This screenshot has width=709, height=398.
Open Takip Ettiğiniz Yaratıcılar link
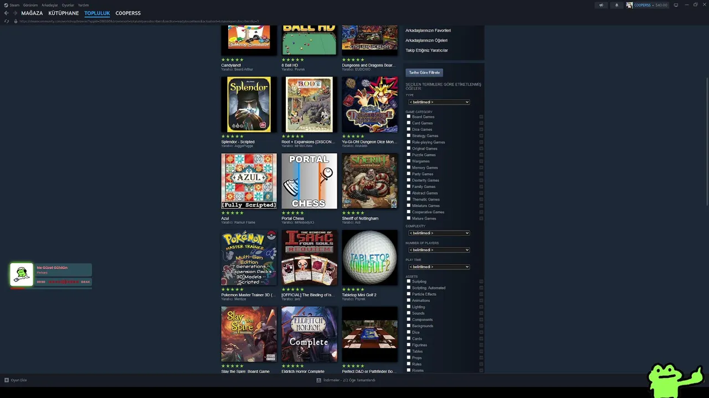point(427,50)
